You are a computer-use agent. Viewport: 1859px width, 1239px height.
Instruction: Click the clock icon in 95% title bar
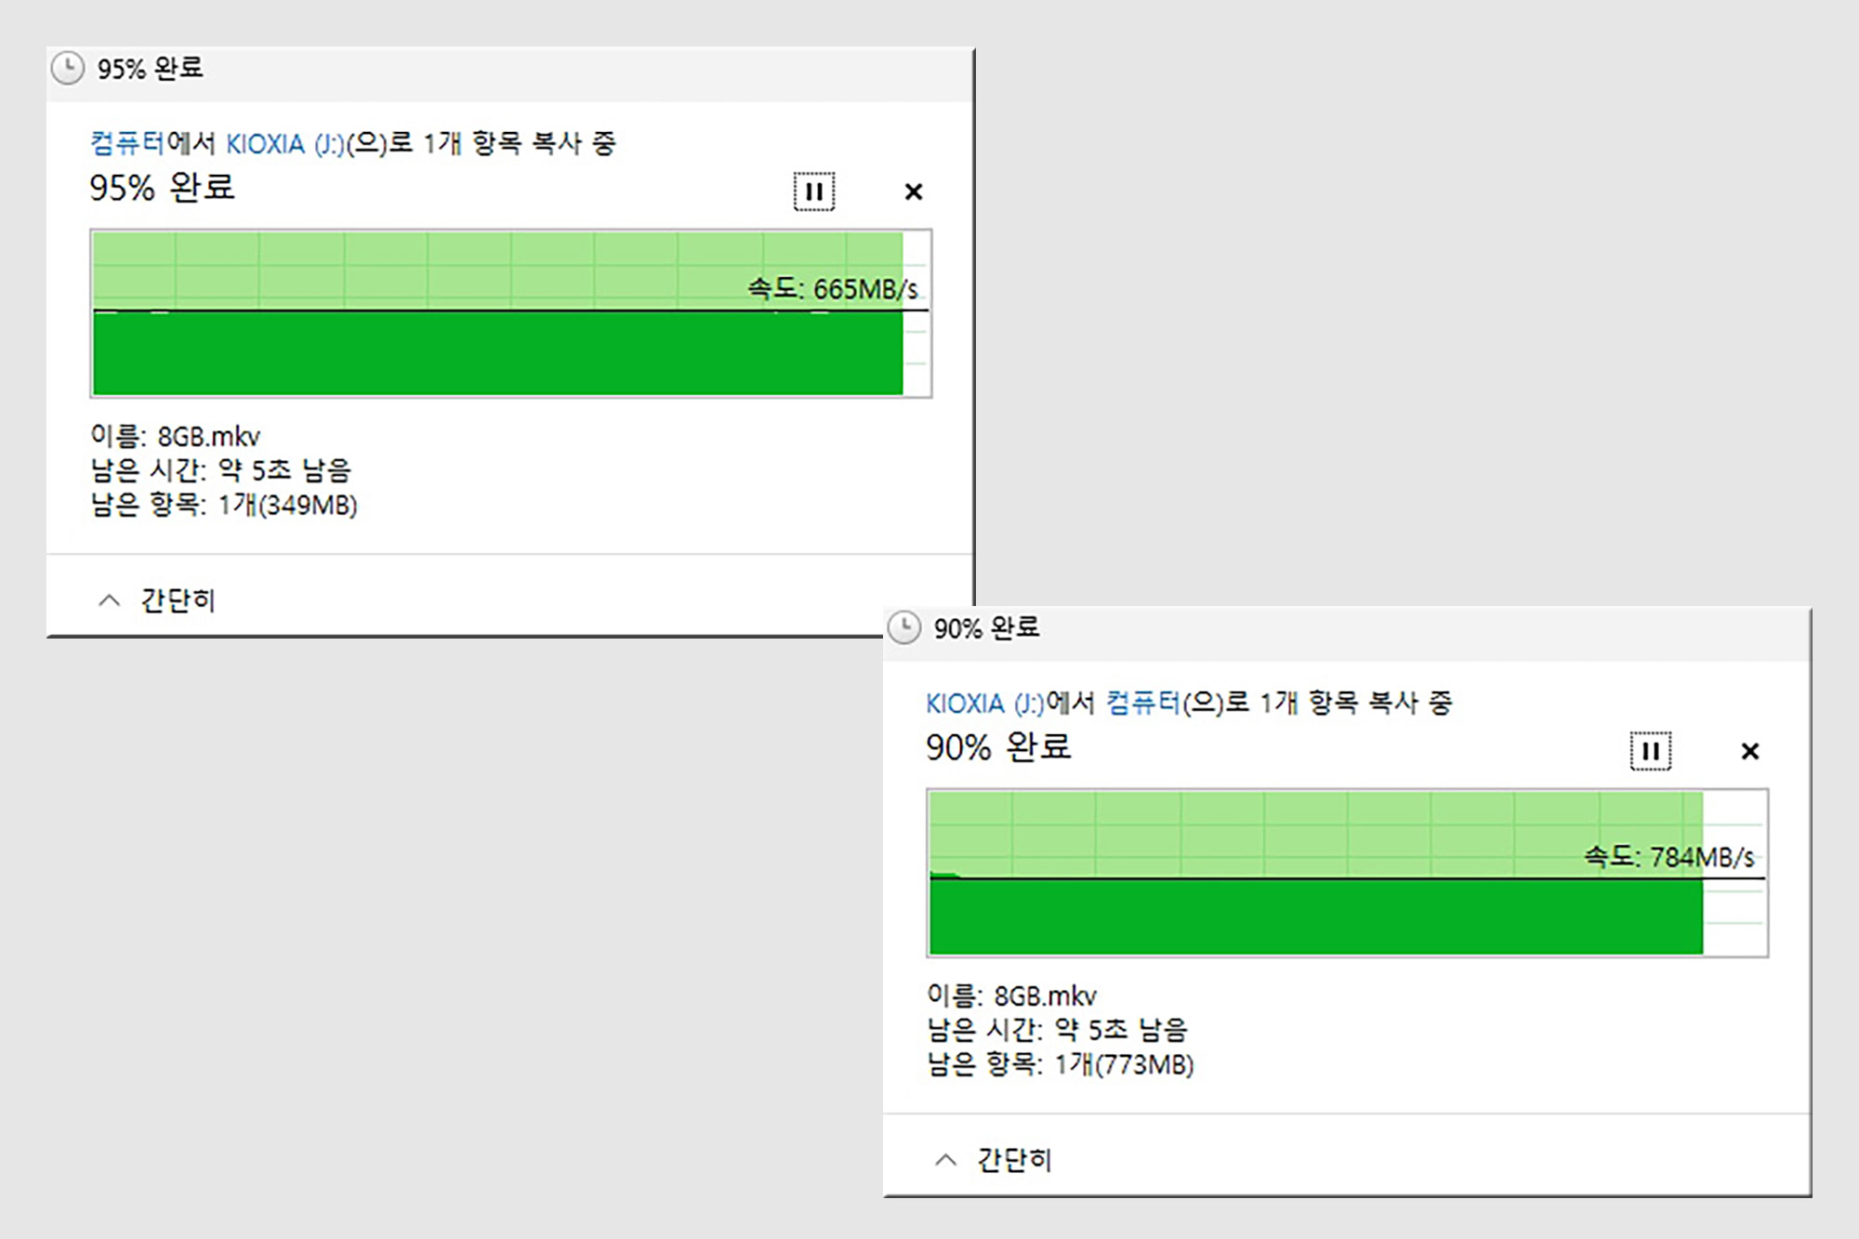coord(68,68)
